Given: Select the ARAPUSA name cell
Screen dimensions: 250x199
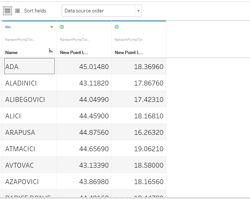Looking at the screenshot, I should 30,132.
